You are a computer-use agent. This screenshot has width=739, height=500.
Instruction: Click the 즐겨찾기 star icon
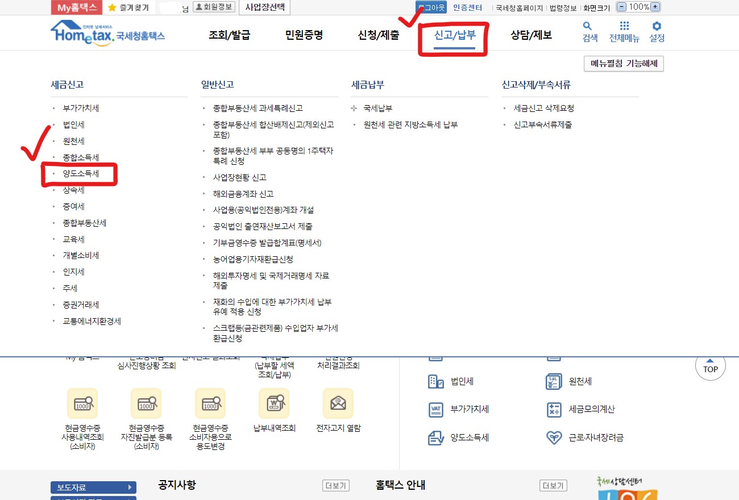112,7
